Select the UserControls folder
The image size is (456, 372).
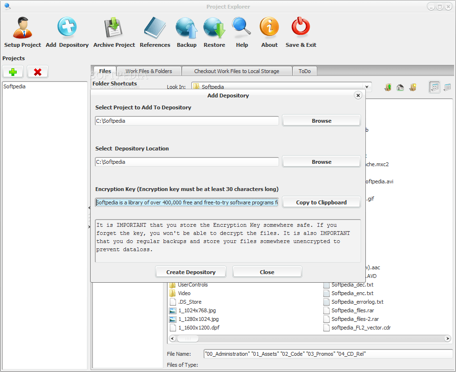click(188, 285)
